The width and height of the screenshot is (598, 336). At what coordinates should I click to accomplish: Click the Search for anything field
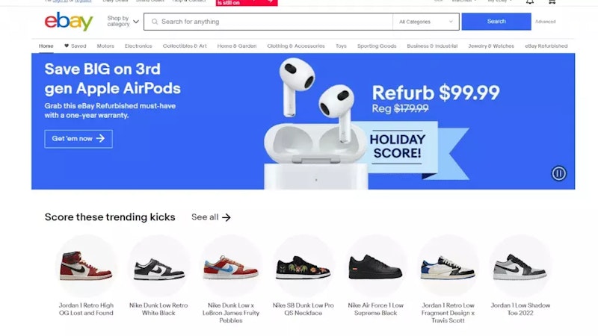268,22
